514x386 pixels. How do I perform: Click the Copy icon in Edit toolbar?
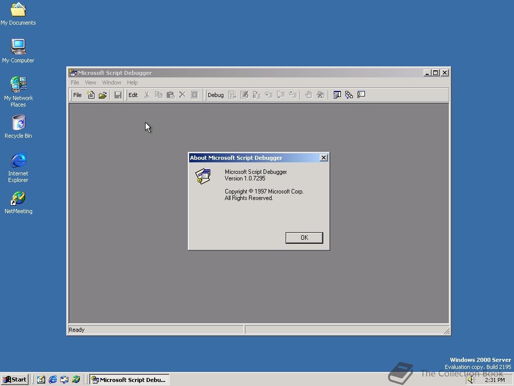click(x=159, y=95)
